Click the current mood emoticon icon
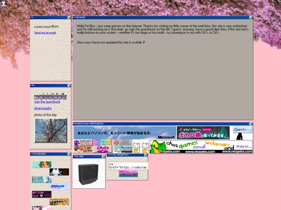 coord(53,26)
